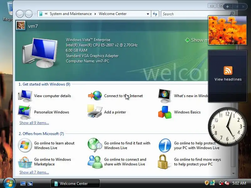Screen dimensions: 251x188
Task: Click the Connect to the Internet globe icon
Action: point(95,96)
